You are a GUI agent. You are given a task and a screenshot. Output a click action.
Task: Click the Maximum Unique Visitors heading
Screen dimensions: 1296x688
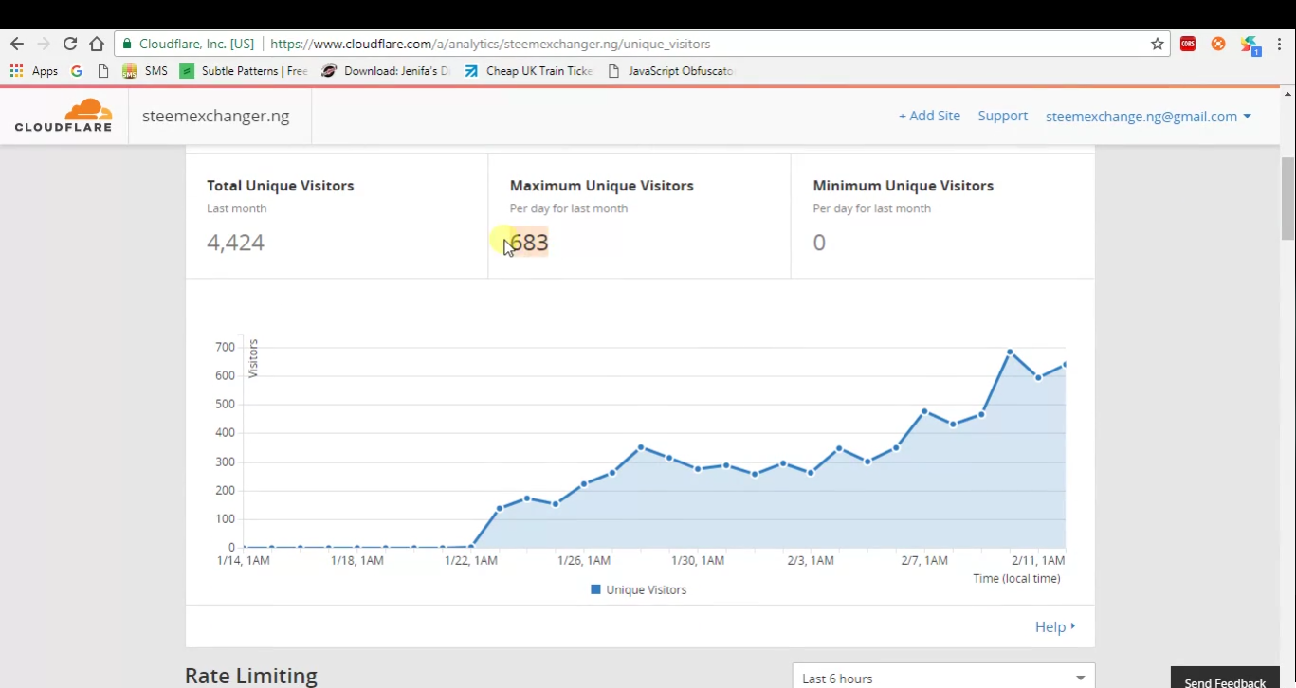602,186
